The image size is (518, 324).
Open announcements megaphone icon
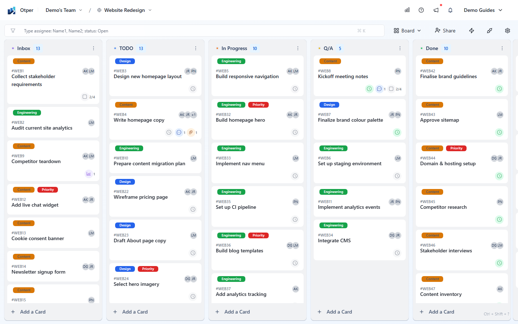pyautogui.click(x=436, y=10)
